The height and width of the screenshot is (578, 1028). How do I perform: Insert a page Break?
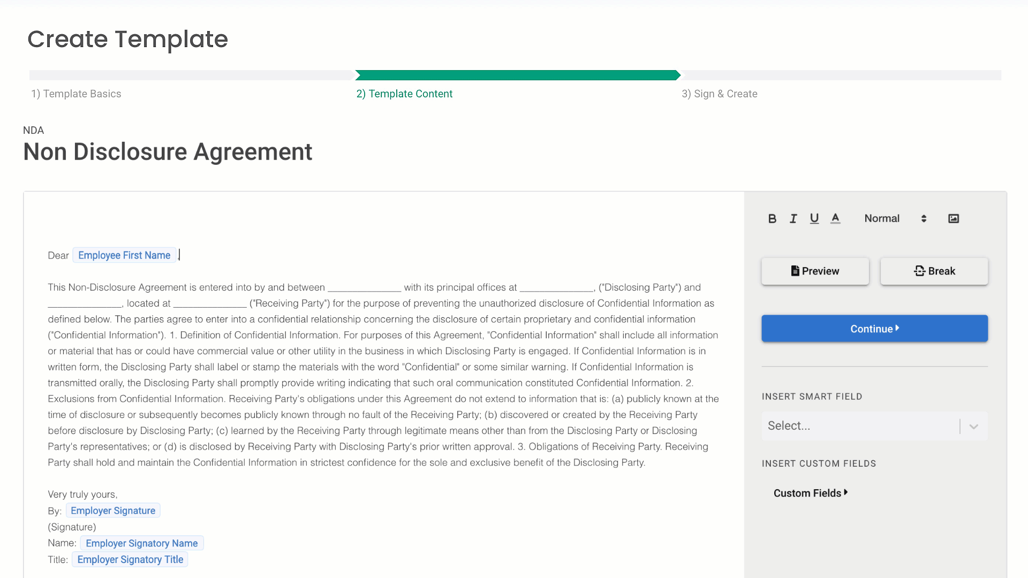[934, 271]
